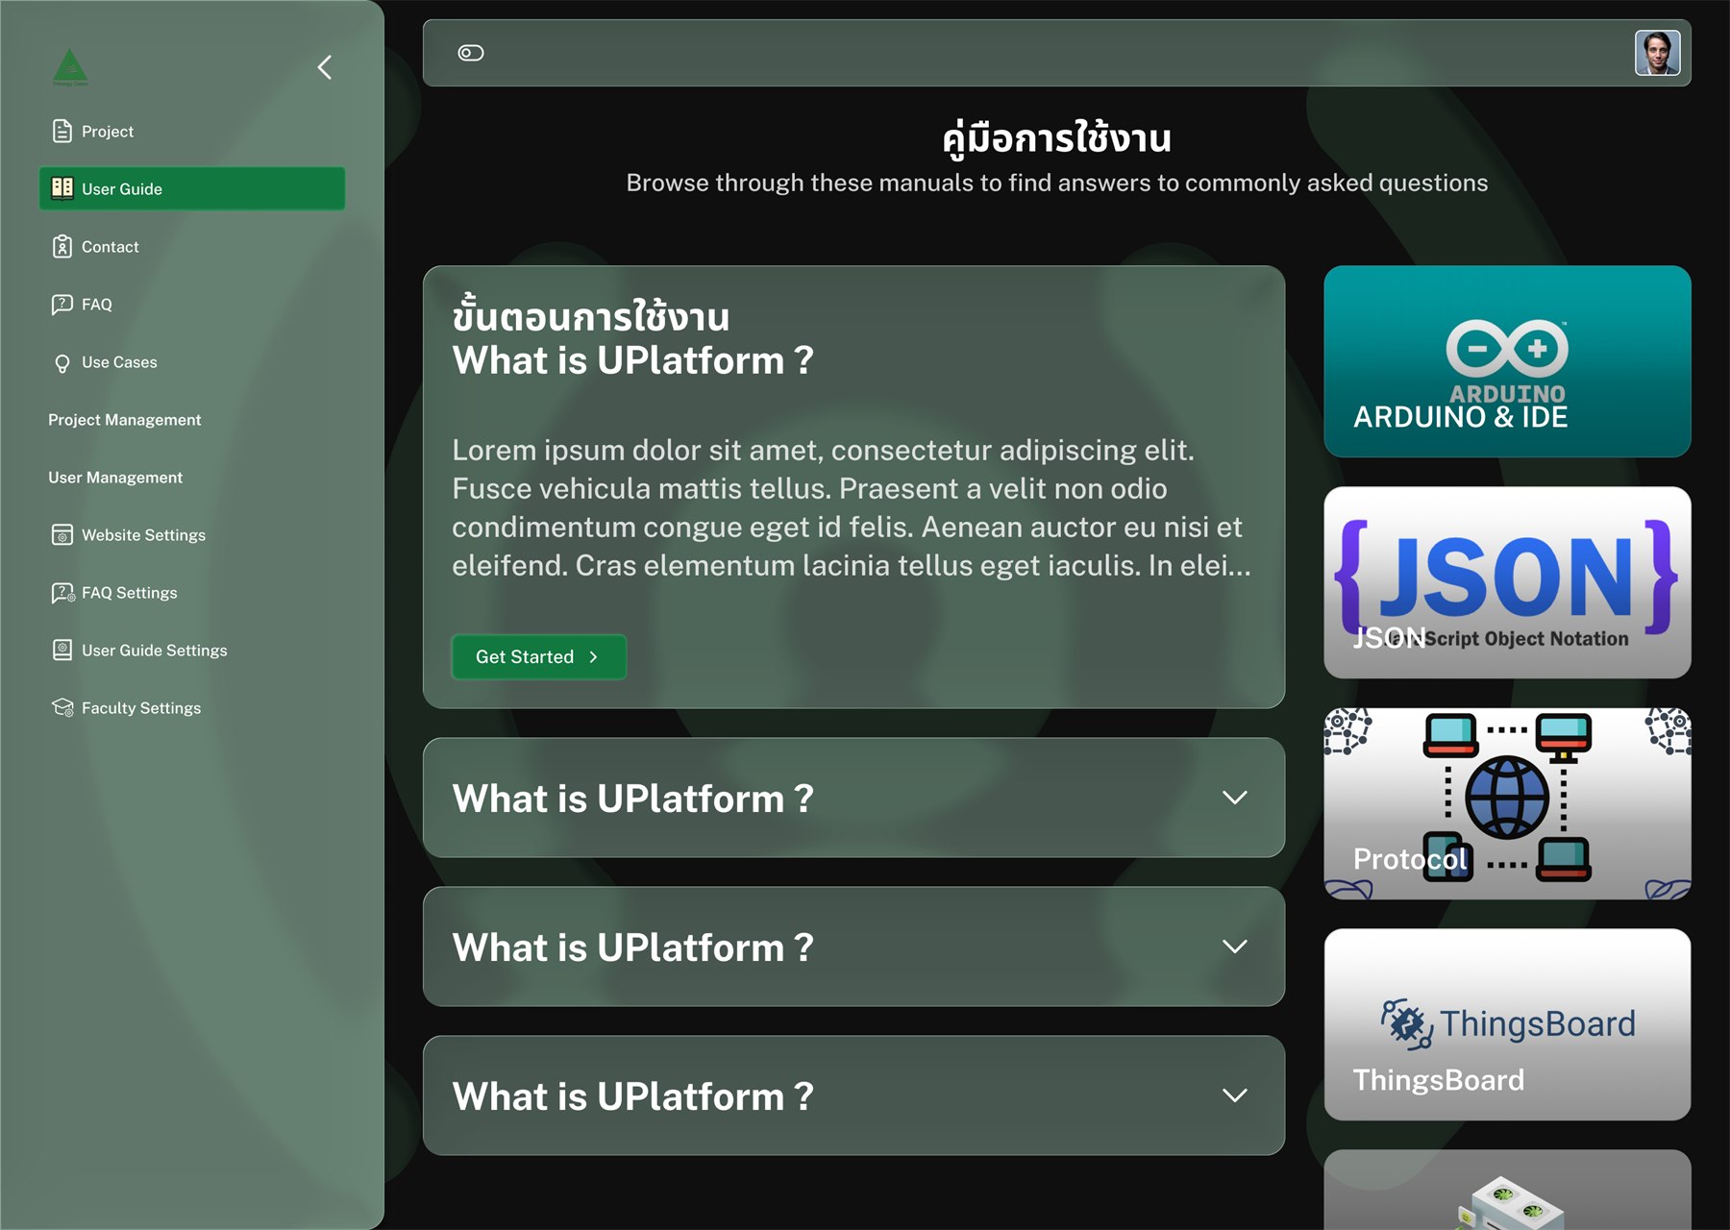Open the ARDUINO & IDE guide card

[1507, 361]
